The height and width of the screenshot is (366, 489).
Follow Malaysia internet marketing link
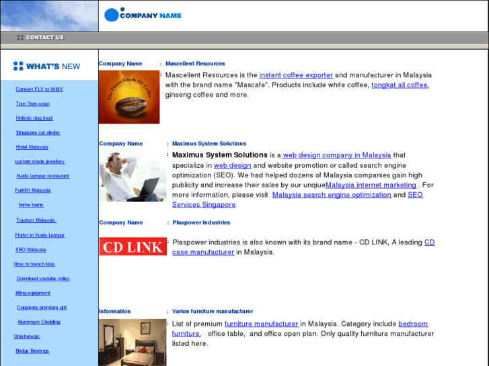click(x=371, y=185)
